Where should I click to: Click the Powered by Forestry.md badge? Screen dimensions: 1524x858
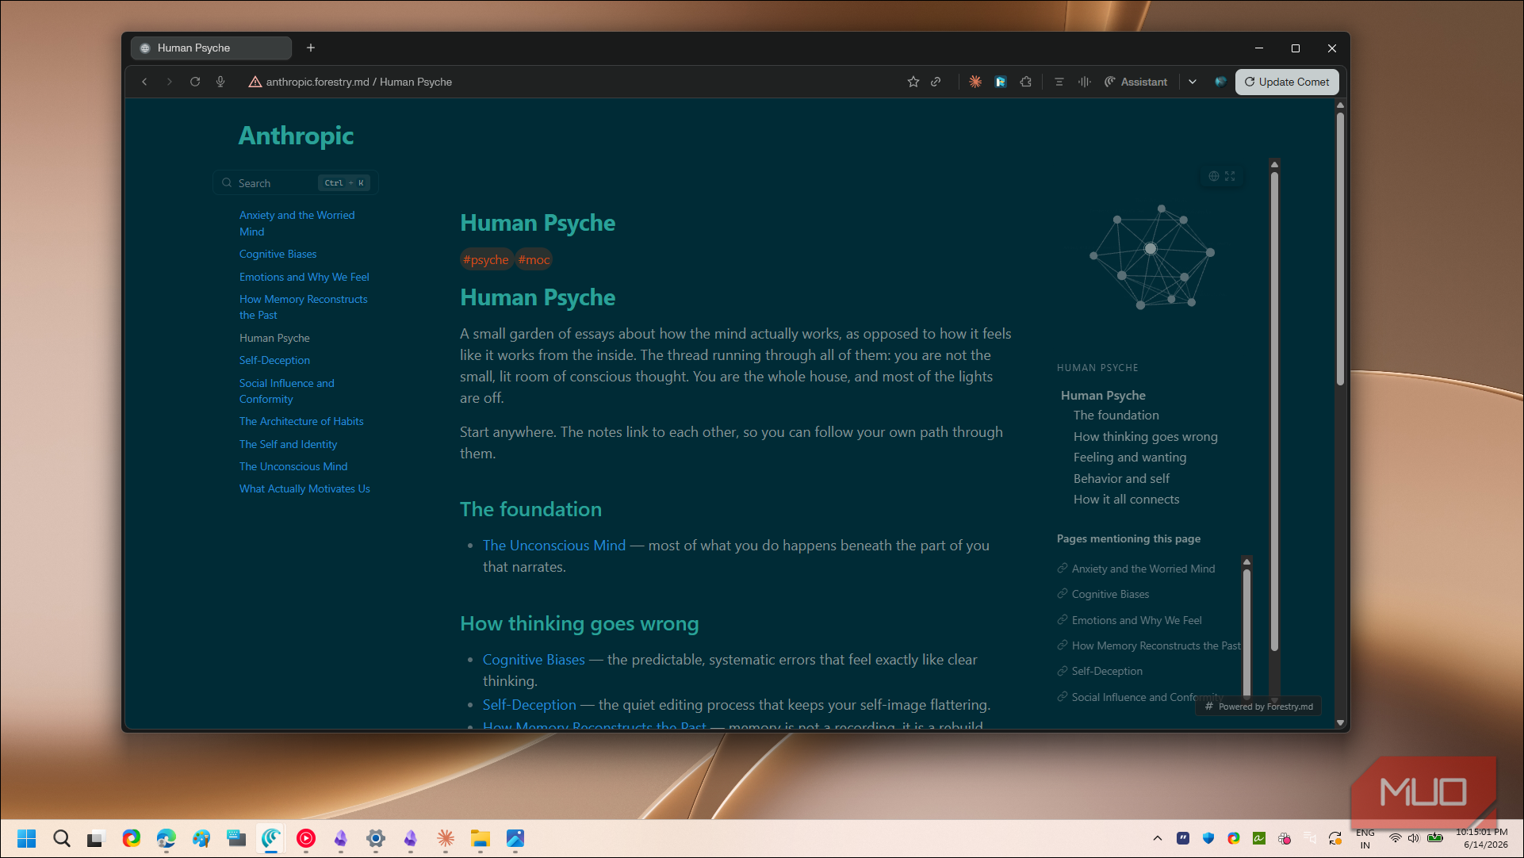point(1258,707)
